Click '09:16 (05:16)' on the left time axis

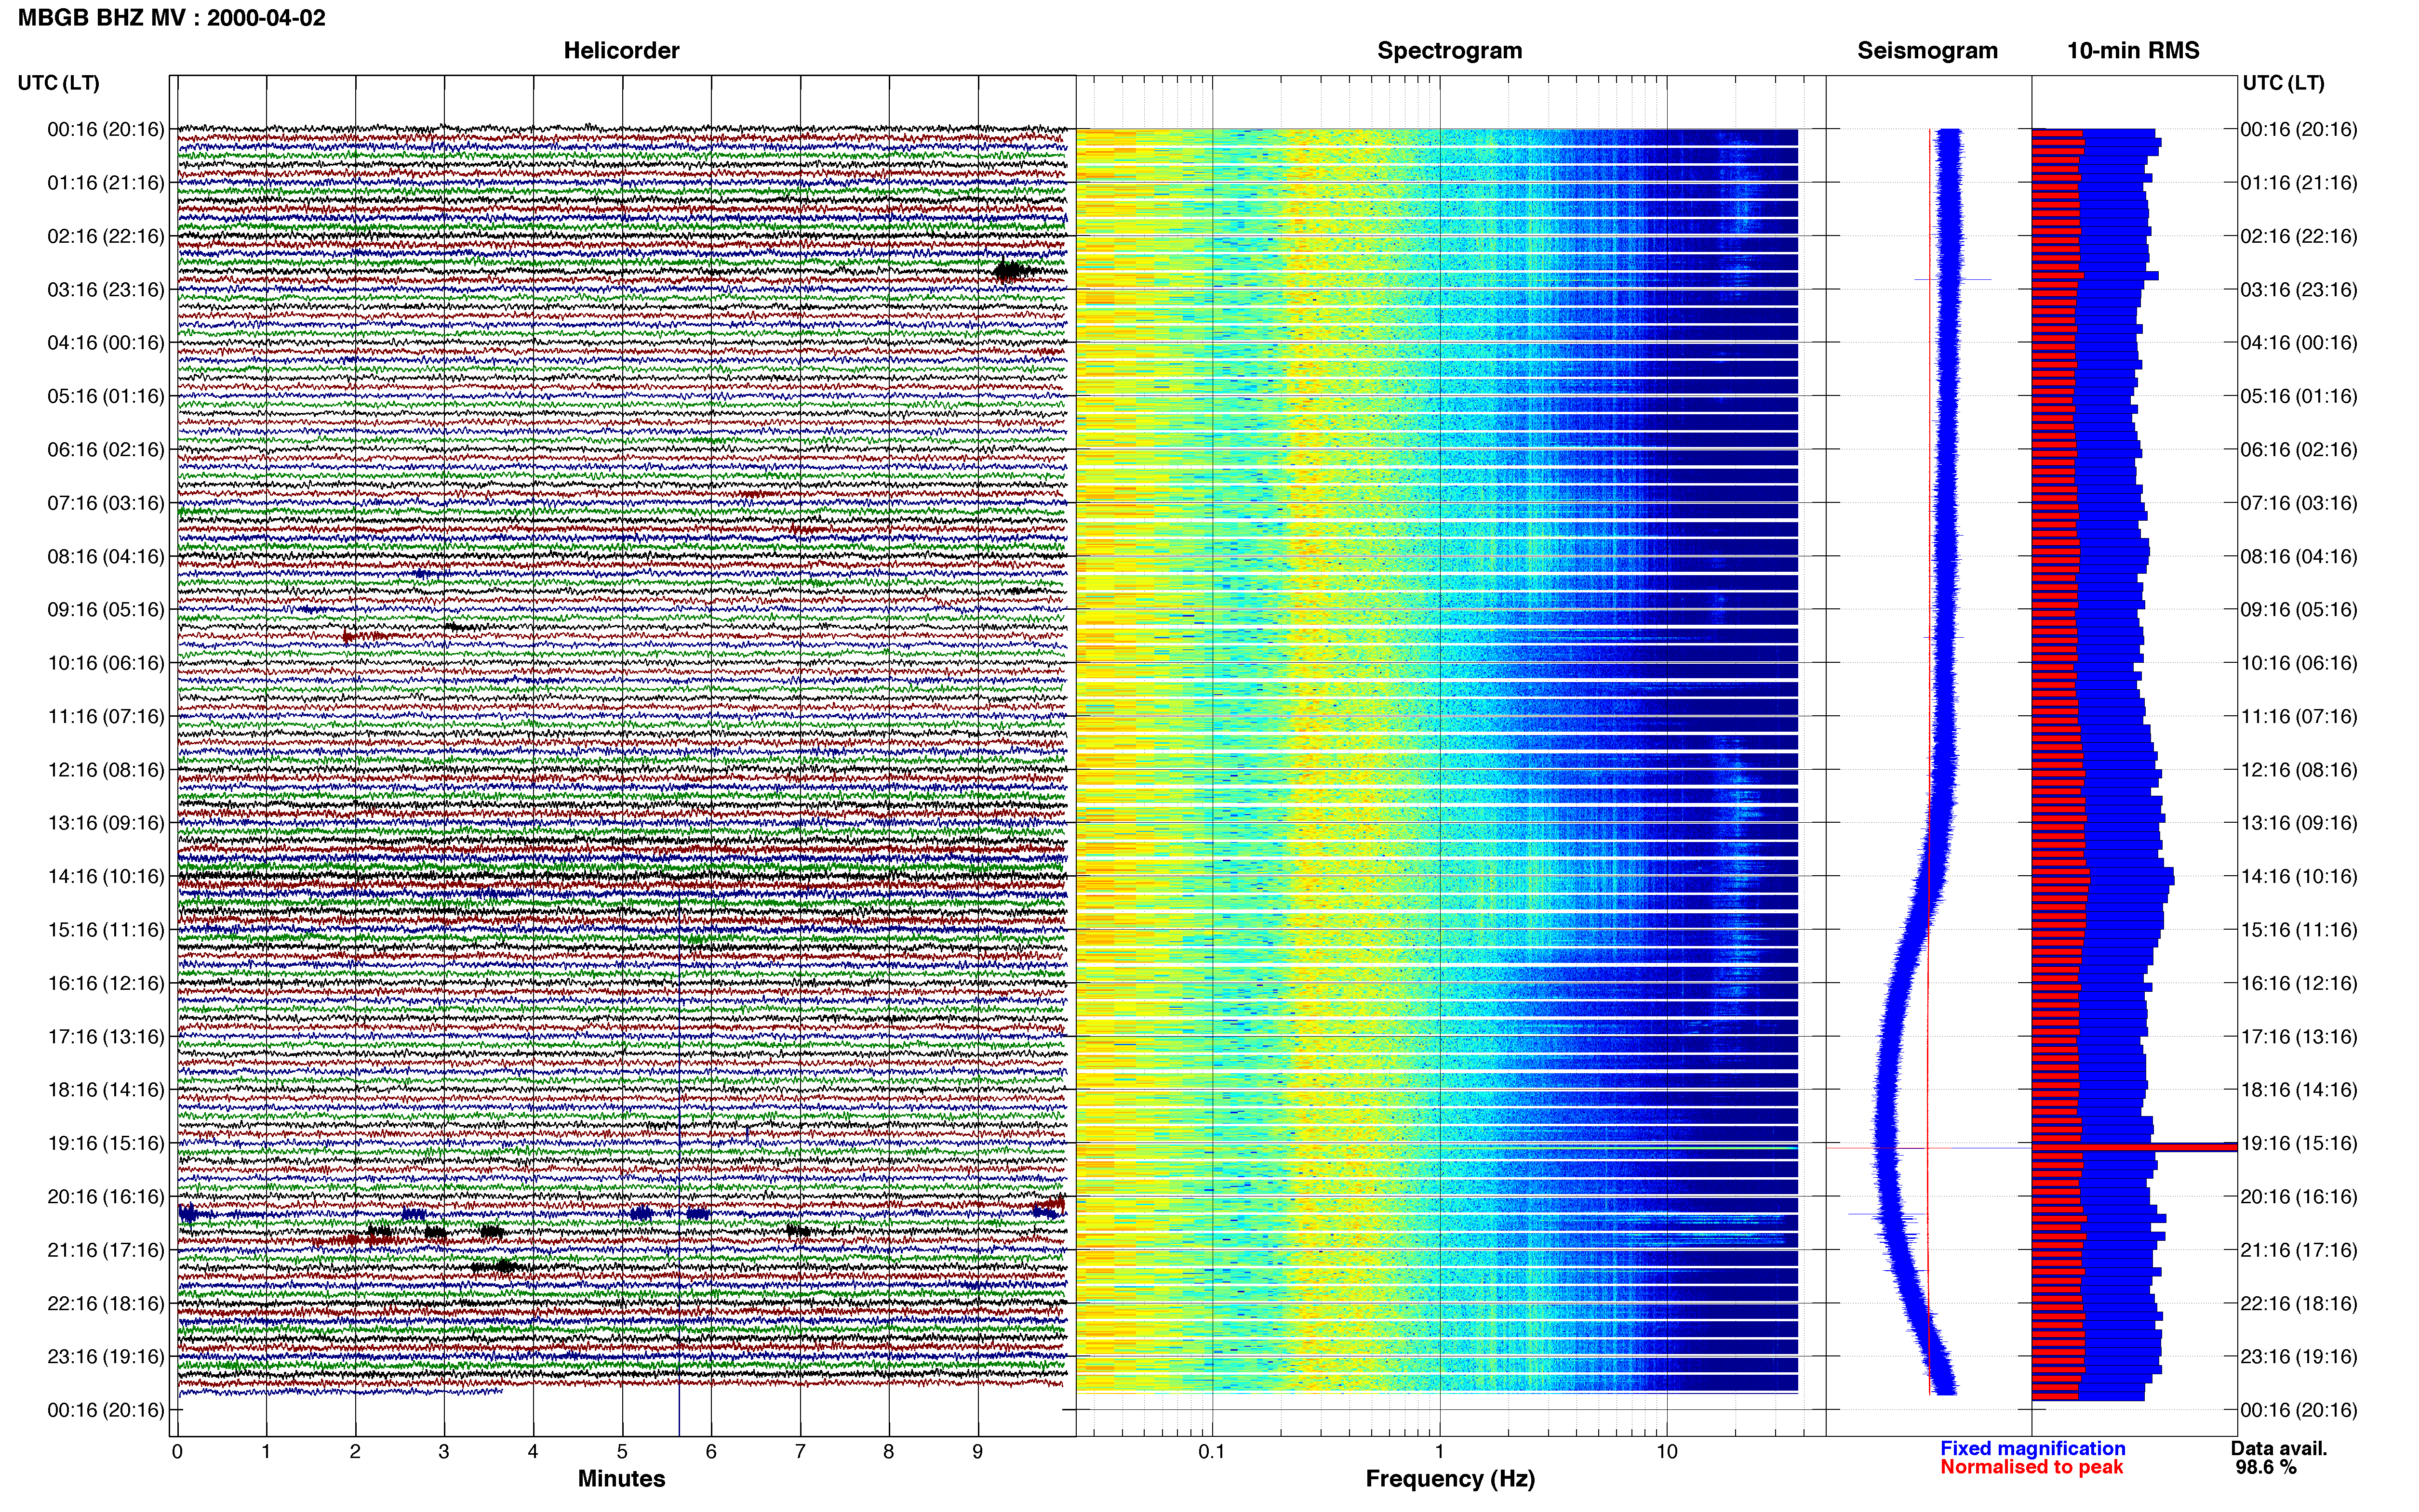point(106,610)
